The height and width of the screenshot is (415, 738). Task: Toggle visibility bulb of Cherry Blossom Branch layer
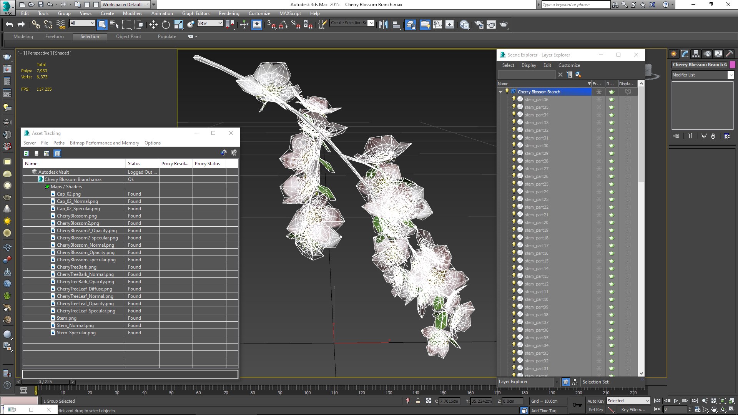507,91
